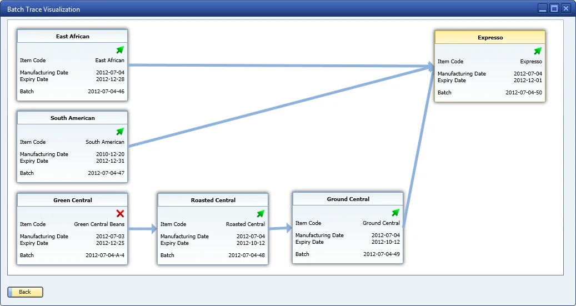This screenshot has height=306, width=576.
Task: Click the green arrow icon in Expresso card
Action: [x=538, y=51]
